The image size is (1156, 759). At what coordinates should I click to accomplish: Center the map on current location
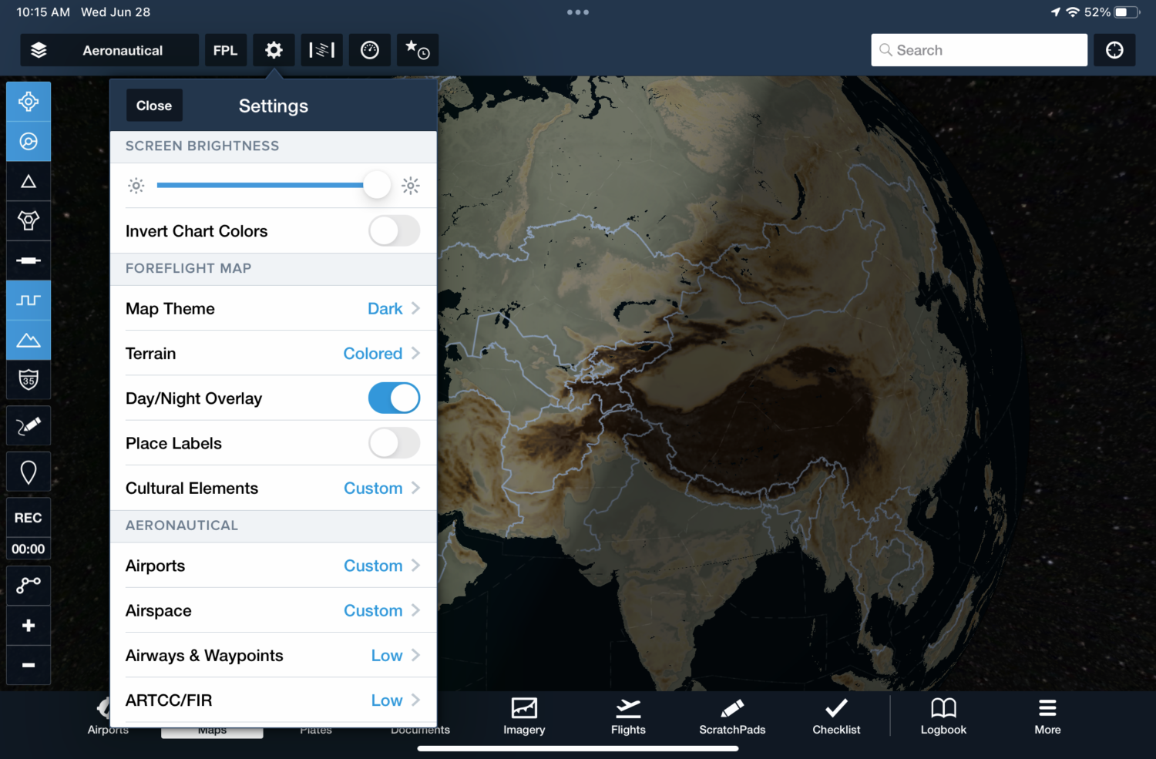(29, 101)
